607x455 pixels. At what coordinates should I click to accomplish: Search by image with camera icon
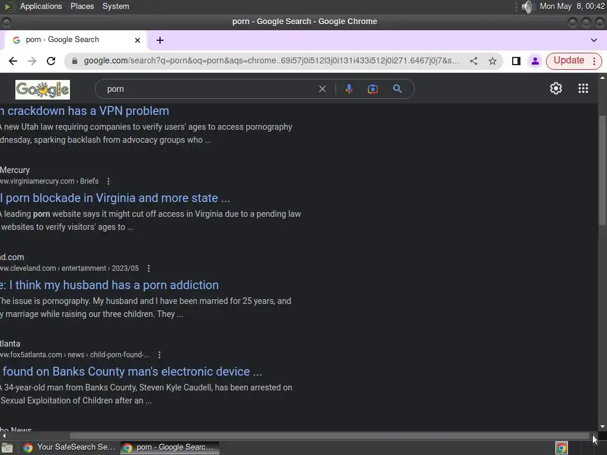(372, 89)
